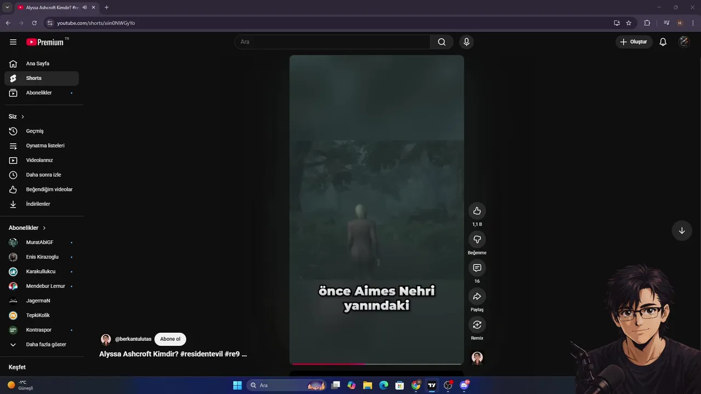Screen dimensions: 701x394
Task: Open a new browser tab
Action: pyautogui.click(x=106, y=8)
